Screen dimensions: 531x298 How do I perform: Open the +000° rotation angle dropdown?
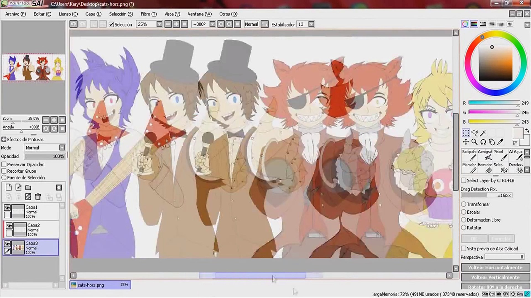pyautogui.click(x=212, y=24)
